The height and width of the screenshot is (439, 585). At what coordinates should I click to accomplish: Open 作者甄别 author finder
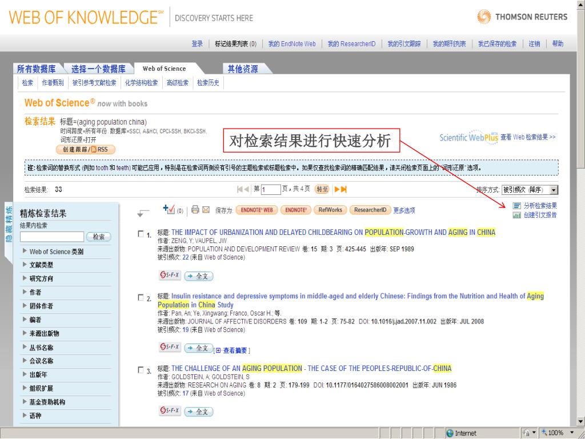coord(53,83)
